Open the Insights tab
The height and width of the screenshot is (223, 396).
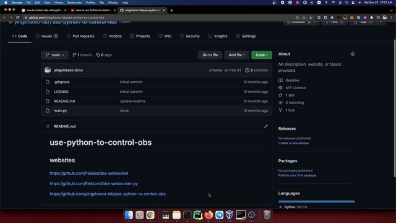[x=218, y=36]
